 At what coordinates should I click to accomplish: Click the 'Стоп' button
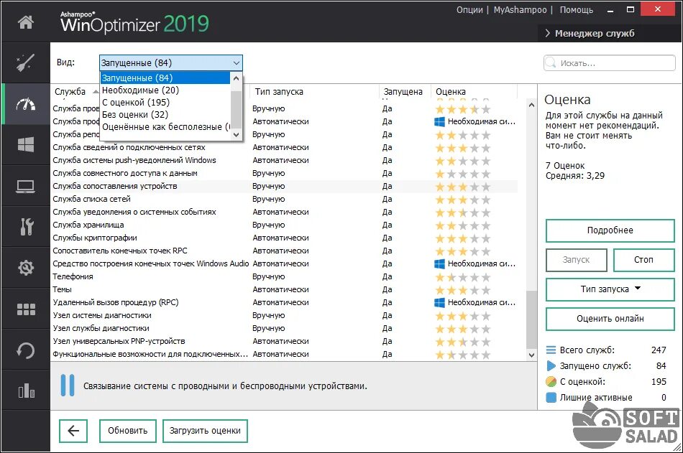(643, 260)
